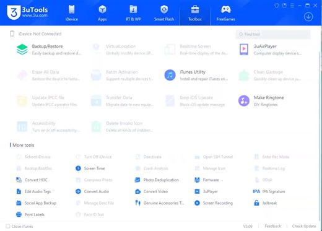Start the Screen Recording icon
This screenshot has width=322, height=231.
[197, 203]
